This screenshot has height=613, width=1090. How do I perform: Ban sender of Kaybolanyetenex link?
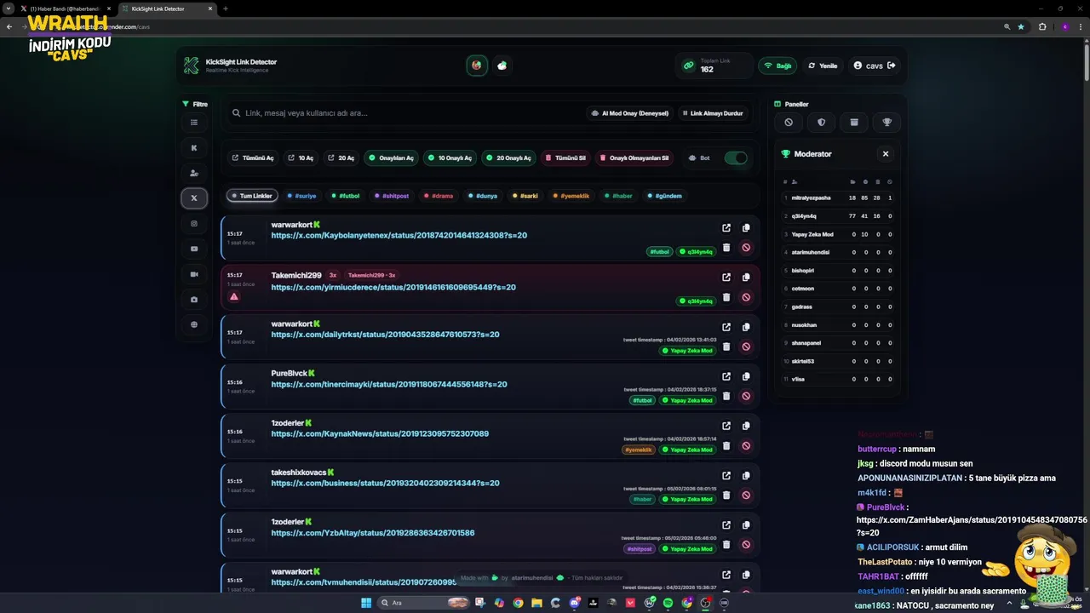[x=746, y=248]
